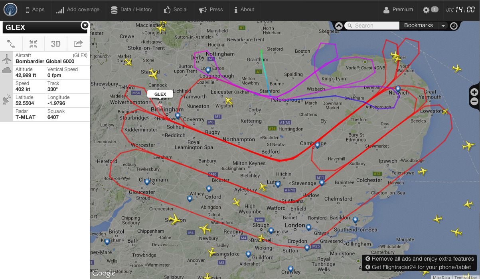Open the Data / History menu
This screenshot has height=279, width=480.
point(131,10)
